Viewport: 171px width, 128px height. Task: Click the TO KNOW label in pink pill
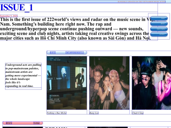36,123
